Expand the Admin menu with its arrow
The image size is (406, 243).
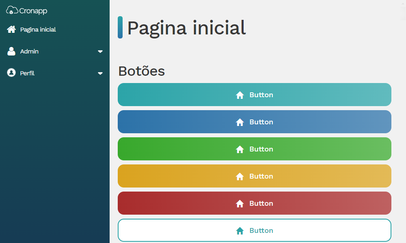tap(100, 51)
